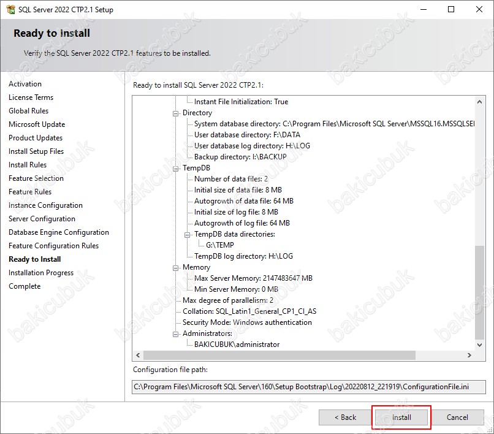Select User database log directory: H:\LOG row

[x=252, y=146]
